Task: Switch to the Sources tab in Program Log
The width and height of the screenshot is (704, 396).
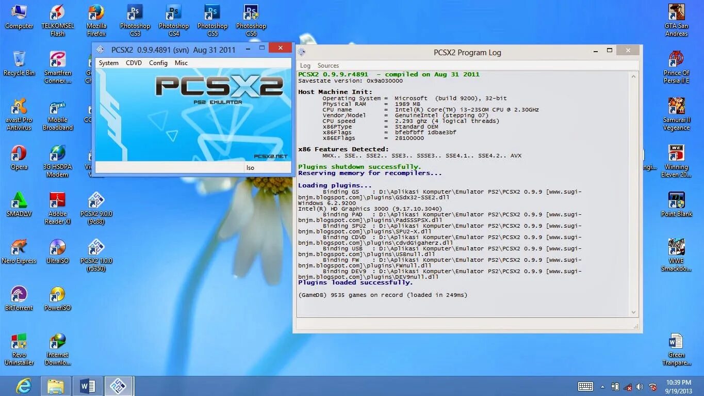Action: pos(328,65)
